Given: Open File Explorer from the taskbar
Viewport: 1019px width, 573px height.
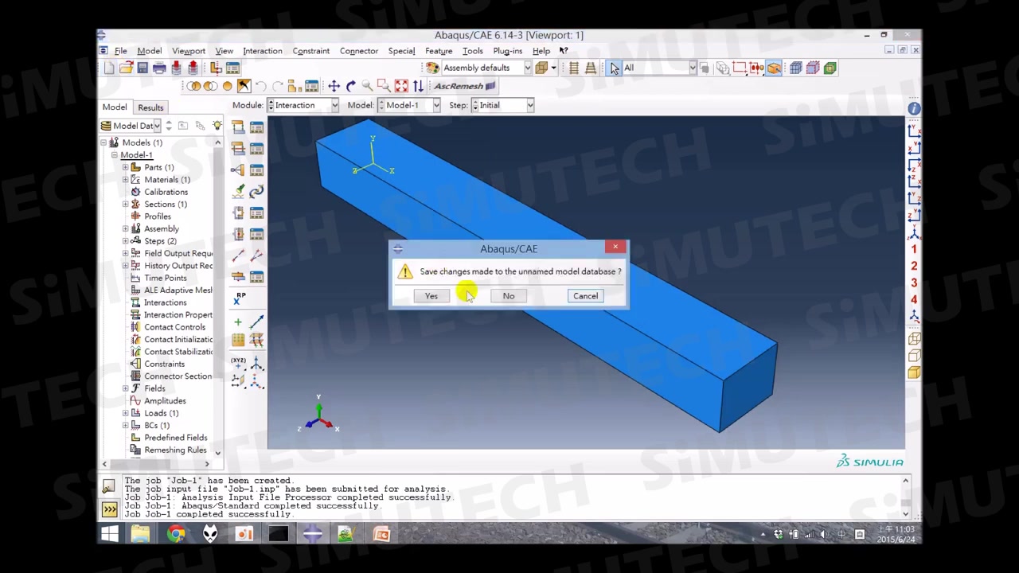Looking at the screenshot, I should point(141,534).
